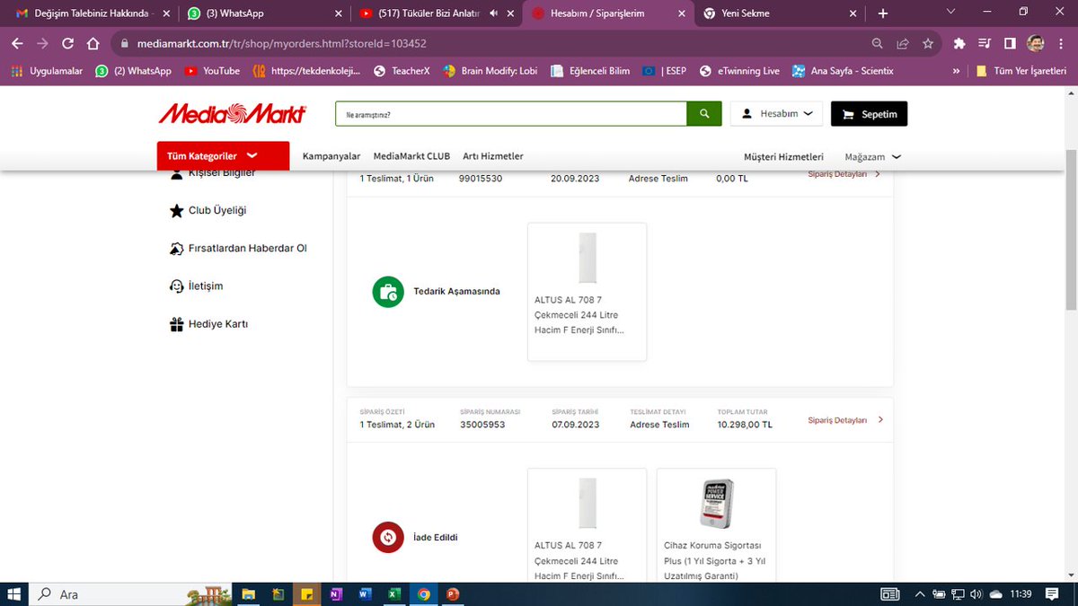The image size is (1078, 606).
Task: Open the Chrome side panel icon
Action: (x=1010, y=43)
